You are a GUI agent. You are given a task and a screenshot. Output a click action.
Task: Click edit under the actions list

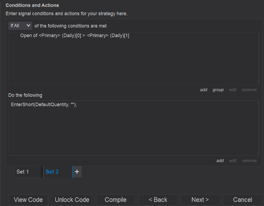pyautogui.click(x=232, y=160)
